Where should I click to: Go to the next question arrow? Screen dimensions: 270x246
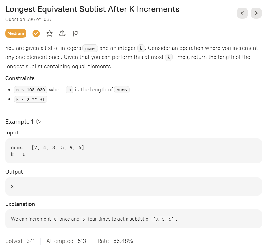[256, 13]
